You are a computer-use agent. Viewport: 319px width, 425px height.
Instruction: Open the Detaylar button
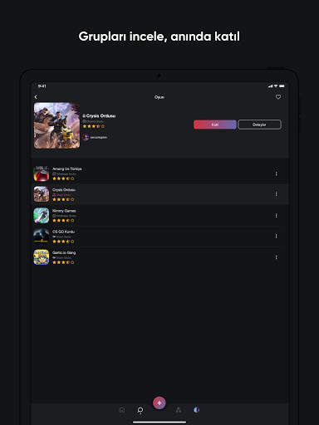[x=259, y=125]
